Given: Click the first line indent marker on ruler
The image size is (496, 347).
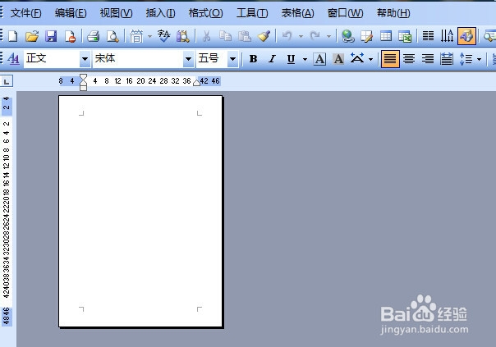Looking at the screenshot, I should click(83, 77).
